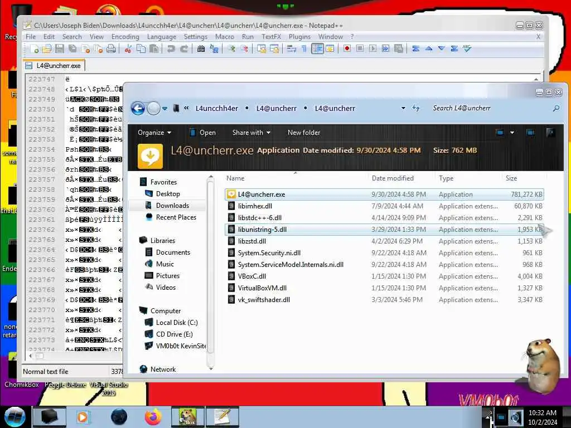Click the Back arrow in Explorer window
This screenshot has width=571, height=428.
tap(138, 109)
